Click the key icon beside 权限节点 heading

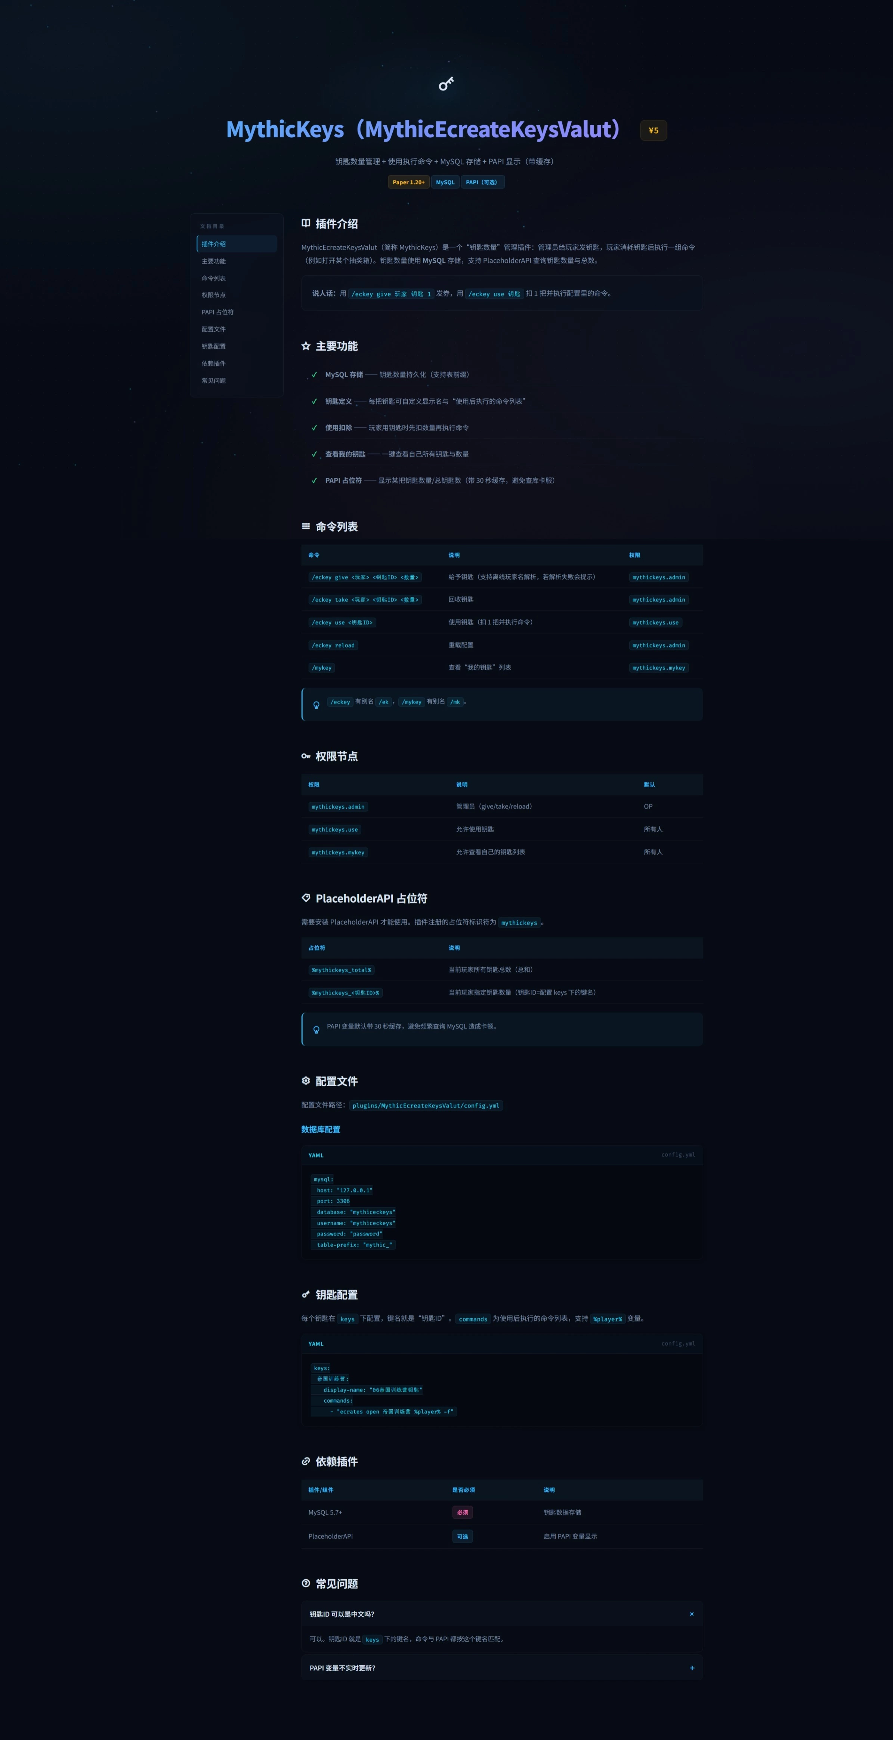pos(306,756)
